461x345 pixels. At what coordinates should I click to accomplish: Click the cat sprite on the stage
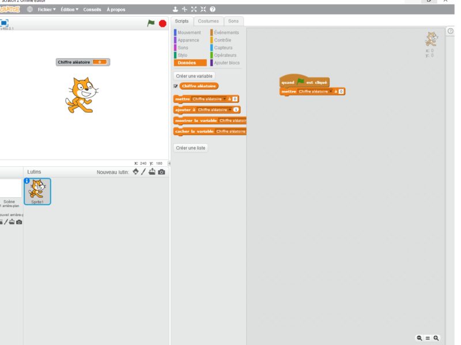tap(82, 95)
